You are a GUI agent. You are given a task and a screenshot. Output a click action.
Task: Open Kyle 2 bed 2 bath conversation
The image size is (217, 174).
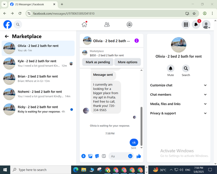(x=38, y=64)
